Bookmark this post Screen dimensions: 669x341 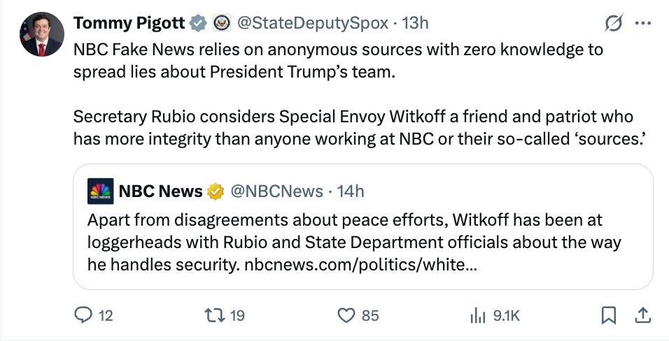click(609, 316)
